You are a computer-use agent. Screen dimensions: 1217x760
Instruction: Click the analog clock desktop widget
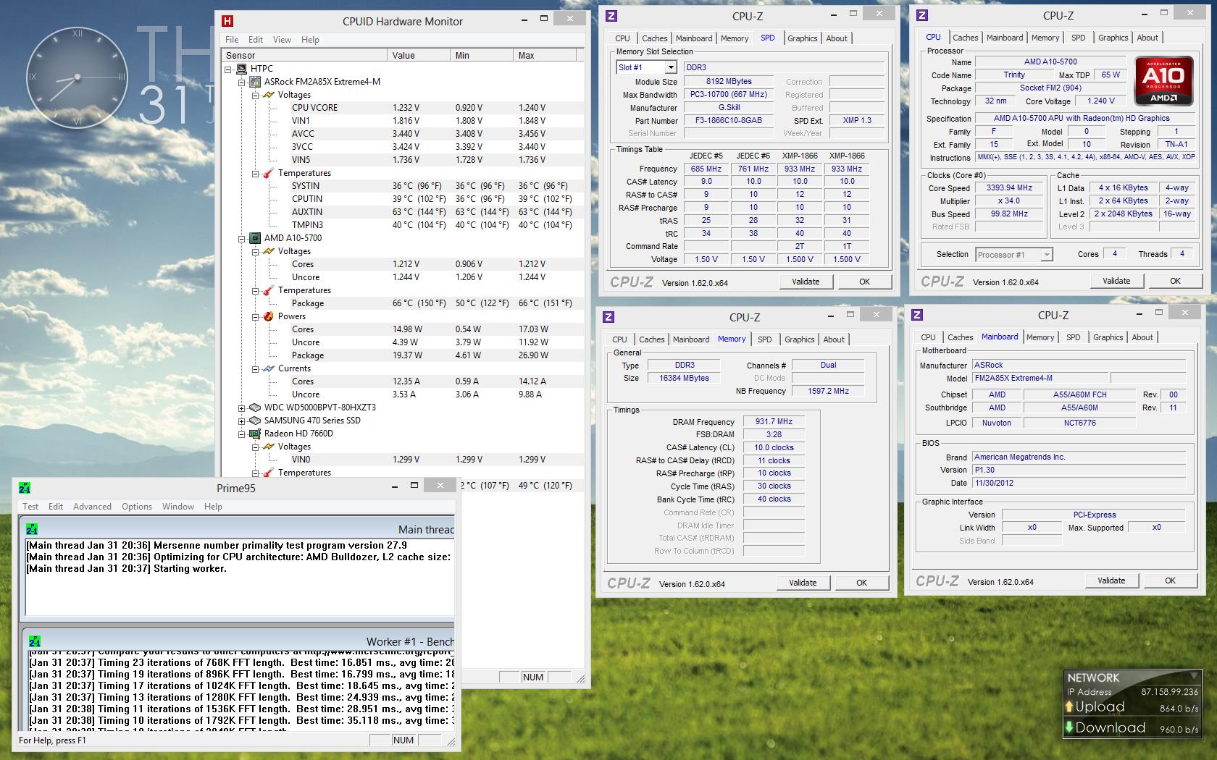[78, 77]
